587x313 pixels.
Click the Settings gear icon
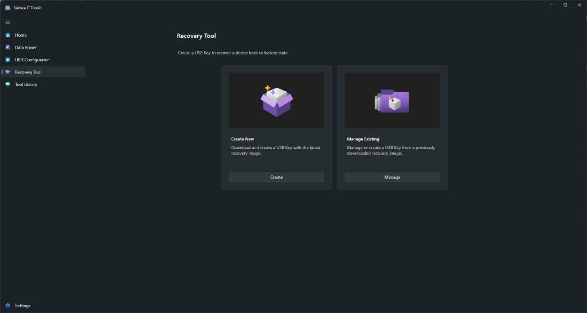click(x=7, y=306)
